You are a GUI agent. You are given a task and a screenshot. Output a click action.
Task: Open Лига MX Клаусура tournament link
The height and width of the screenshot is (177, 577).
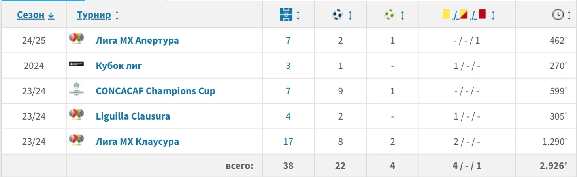(137, 142)
